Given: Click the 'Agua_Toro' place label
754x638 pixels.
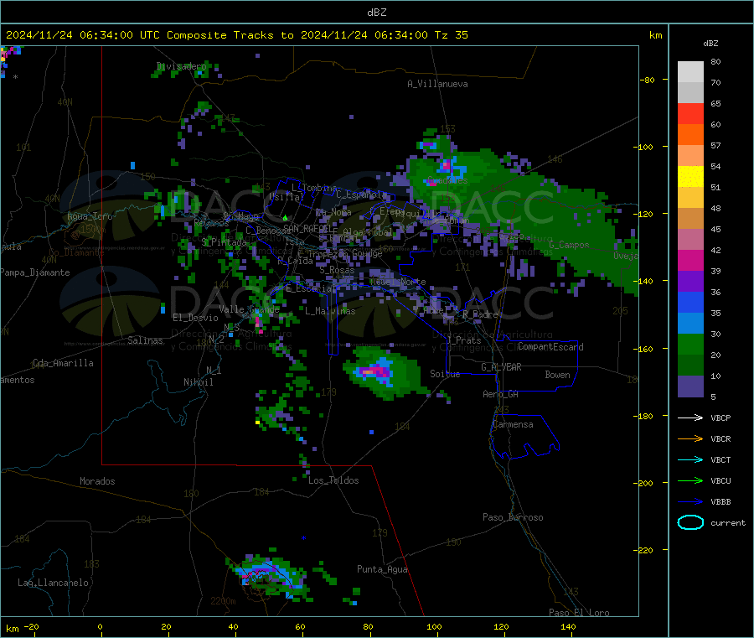Looking at the screenshot, I should click(x=90, y=216).
